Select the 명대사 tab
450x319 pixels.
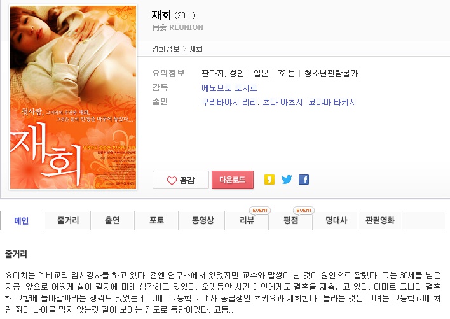(335, 221)
